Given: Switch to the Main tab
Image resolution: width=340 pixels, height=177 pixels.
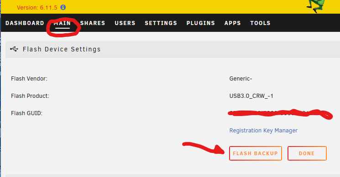Looking at the screenshot, I should point(62,23).
